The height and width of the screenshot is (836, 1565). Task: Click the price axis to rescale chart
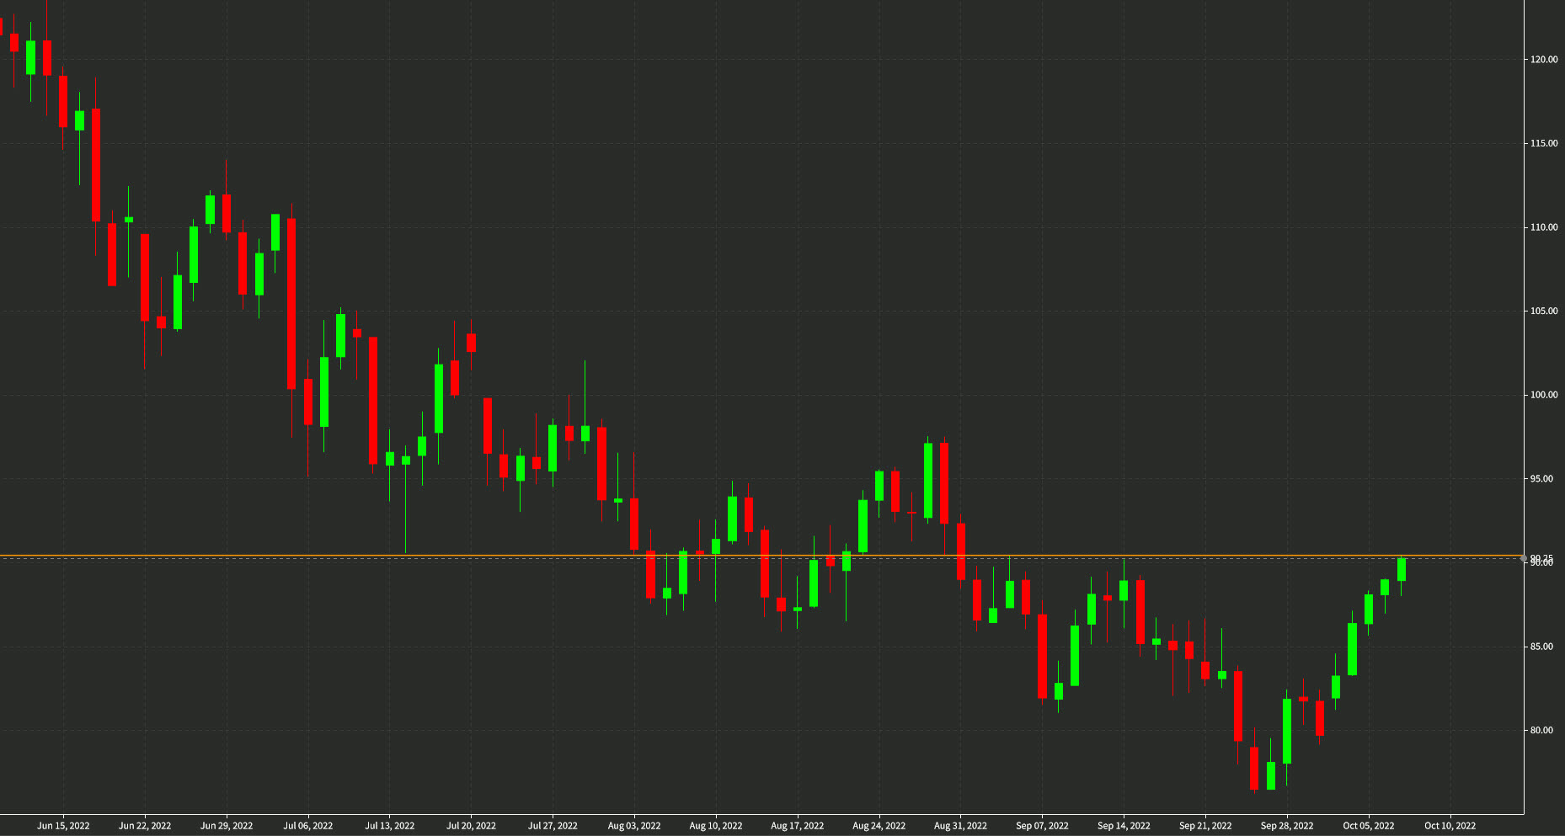pos(1545,379)
